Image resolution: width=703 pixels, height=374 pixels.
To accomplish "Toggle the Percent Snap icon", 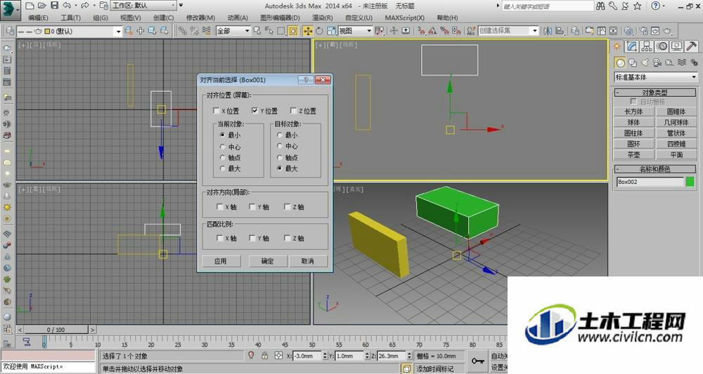I will (x=444, y=31).
